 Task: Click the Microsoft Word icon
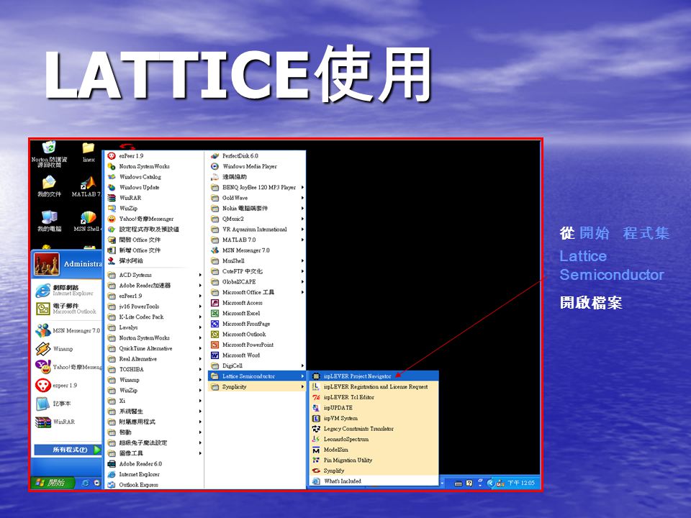tap(214, 355)
